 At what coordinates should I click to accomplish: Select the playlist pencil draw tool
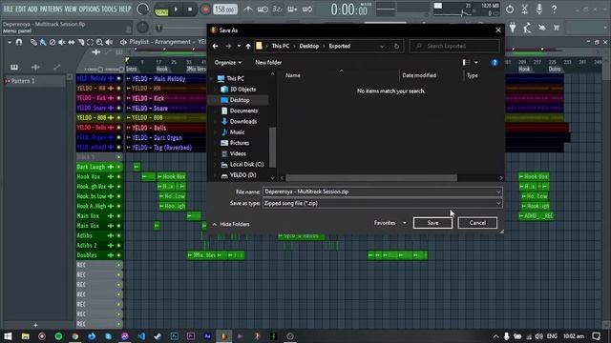click(33, 42)
